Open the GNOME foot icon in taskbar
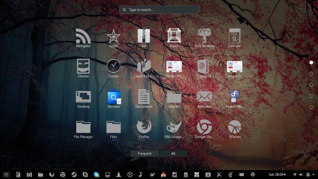The image size is (318, 179). pyautogui.click(x=230, y=174)
